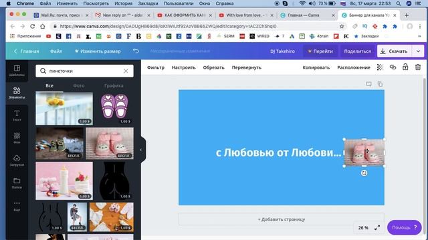Select the baby bottle and cake thumbnail
428x240 pixels.
point(64,181)
